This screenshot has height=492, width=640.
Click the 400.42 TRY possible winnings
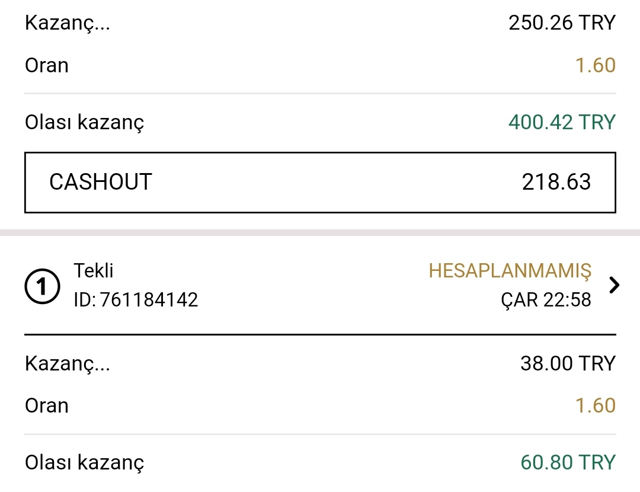coord(562,122)
